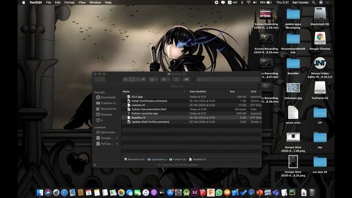Viewport: 352px width, 198px height.
Task: Switch Finder to column view
Action: point(137,79)
